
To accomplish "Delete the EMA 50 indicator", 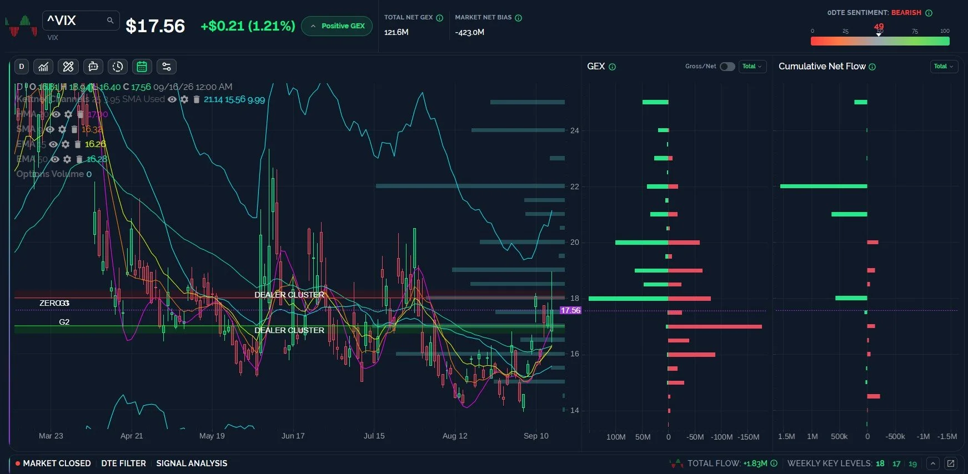I will (79, 159).
